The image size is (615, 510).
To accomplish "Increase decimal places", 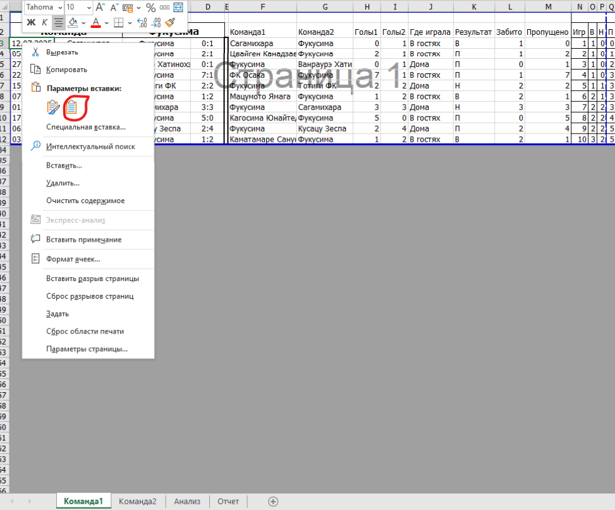I will point(142,22).
